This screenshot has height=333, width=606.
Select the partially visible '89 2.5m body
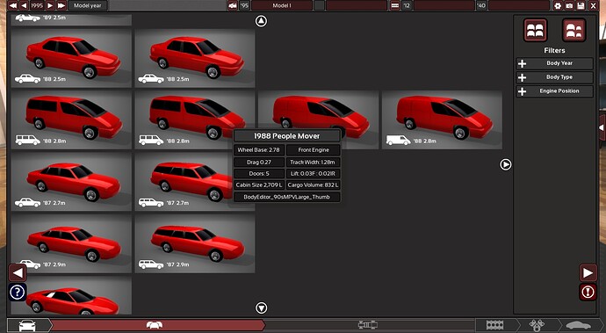71,19
